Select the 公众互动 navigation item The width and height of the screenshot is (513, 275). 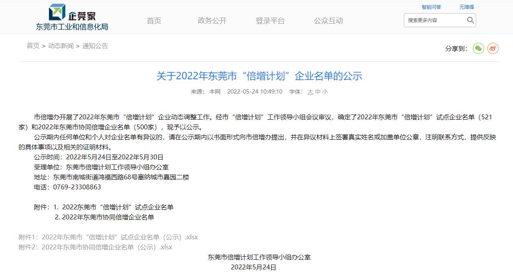(x=328, y=21)
